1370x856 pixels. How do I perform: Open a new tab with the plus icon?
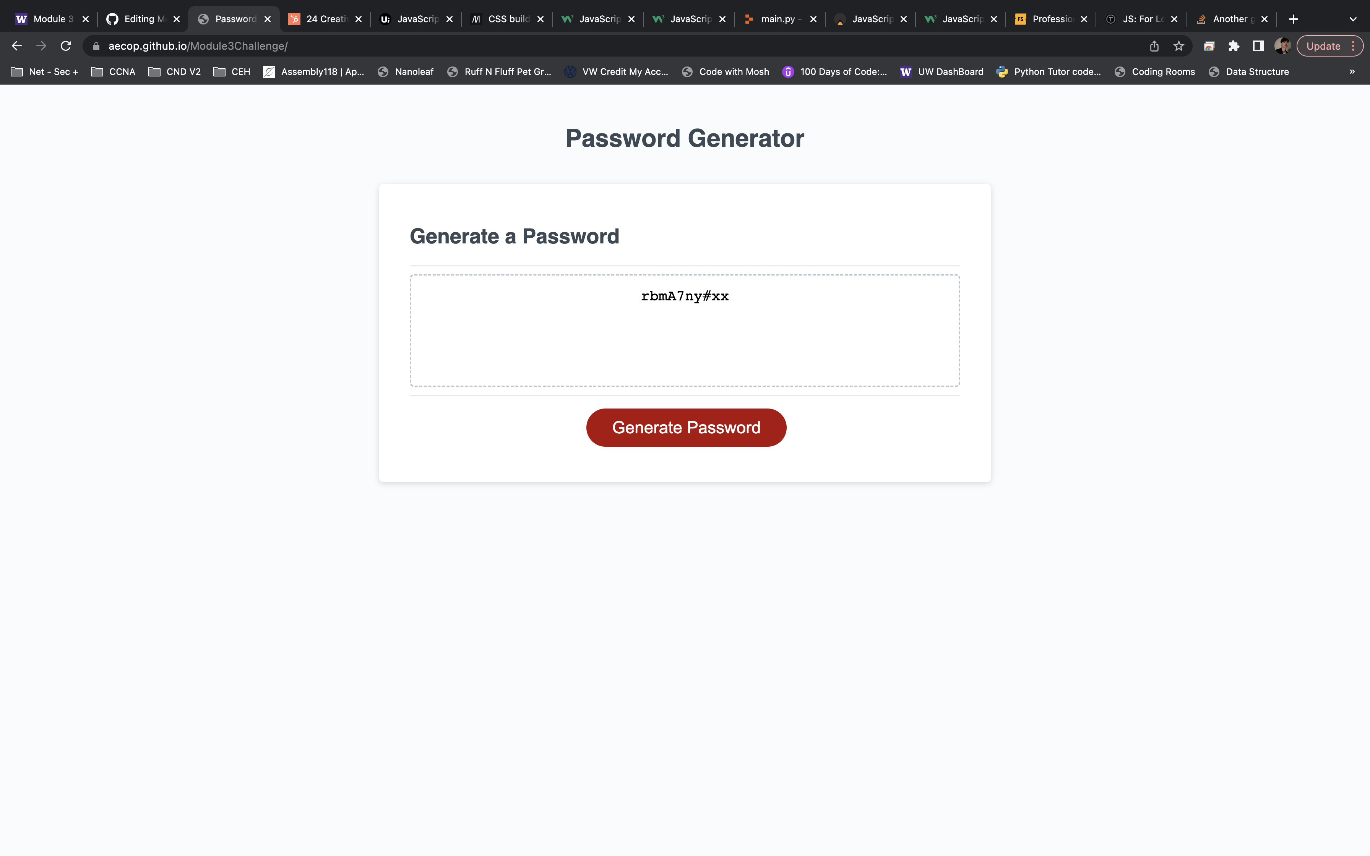coord(1294,19)
